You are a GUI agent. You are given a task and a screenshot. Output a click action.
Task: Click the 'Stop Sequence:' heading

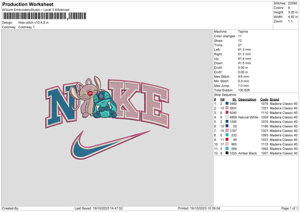click(x=225, y=95)
